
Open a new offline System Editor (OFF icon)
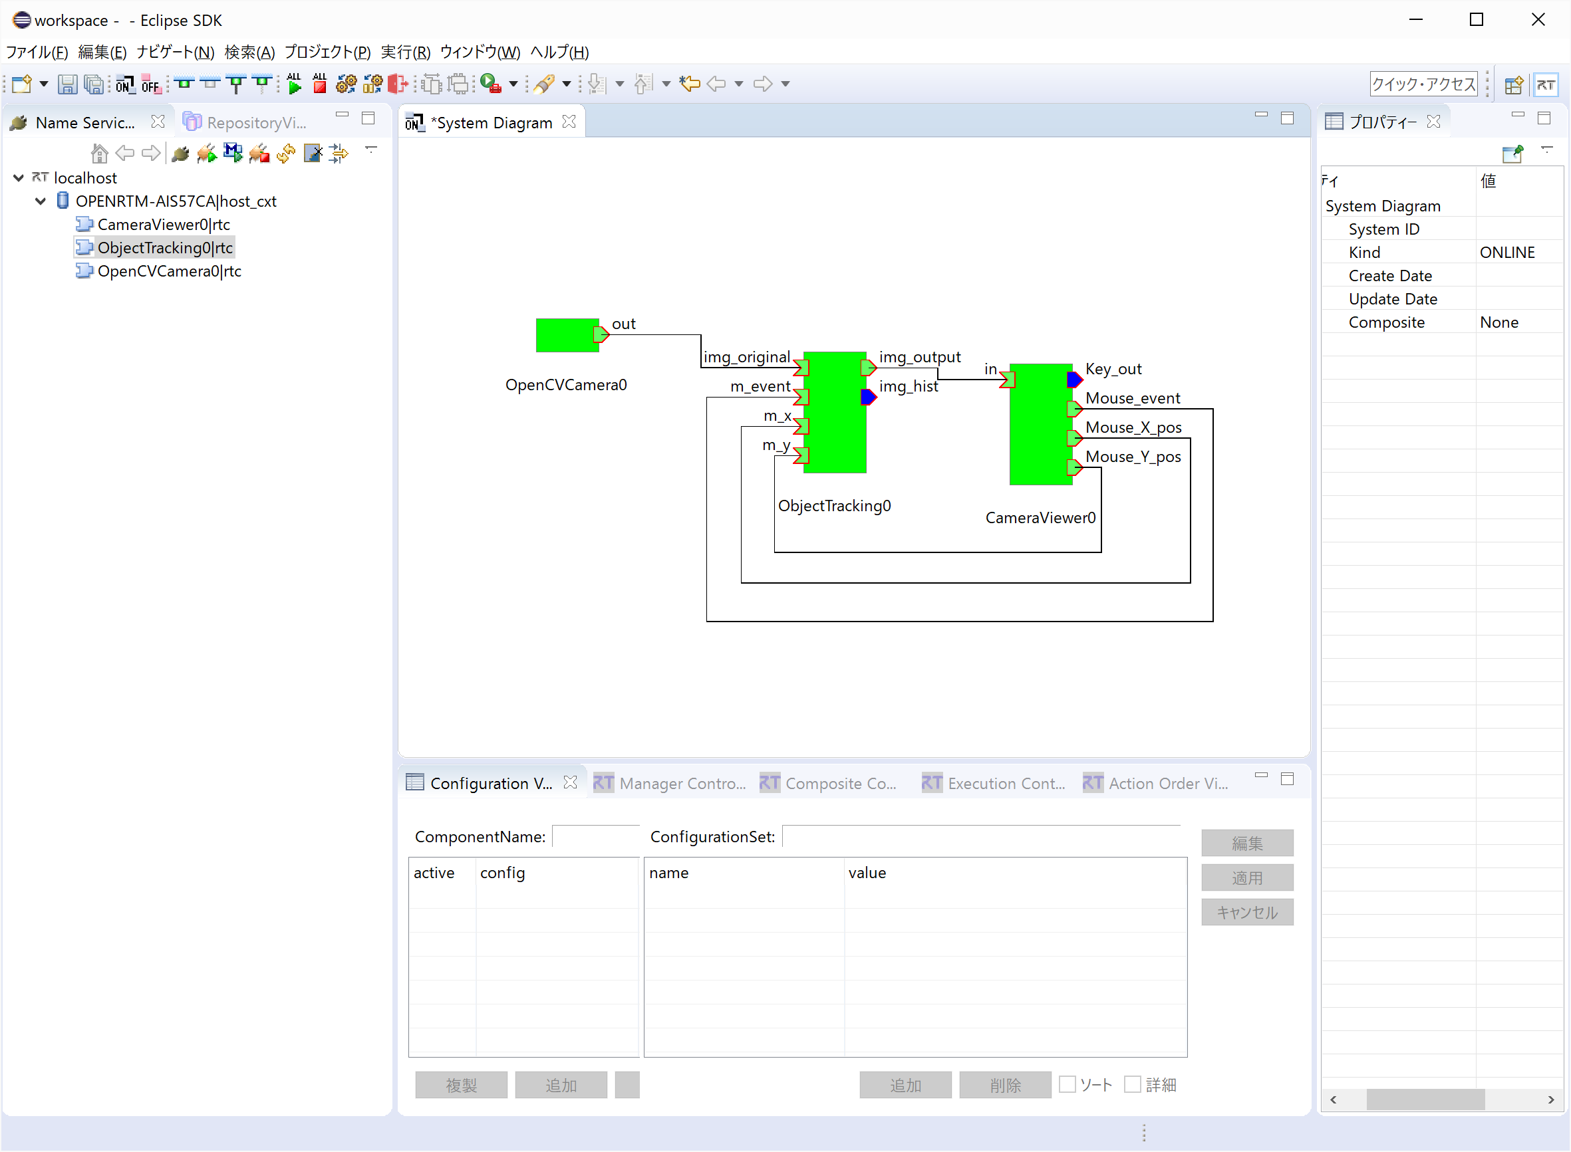coord(151,84)
